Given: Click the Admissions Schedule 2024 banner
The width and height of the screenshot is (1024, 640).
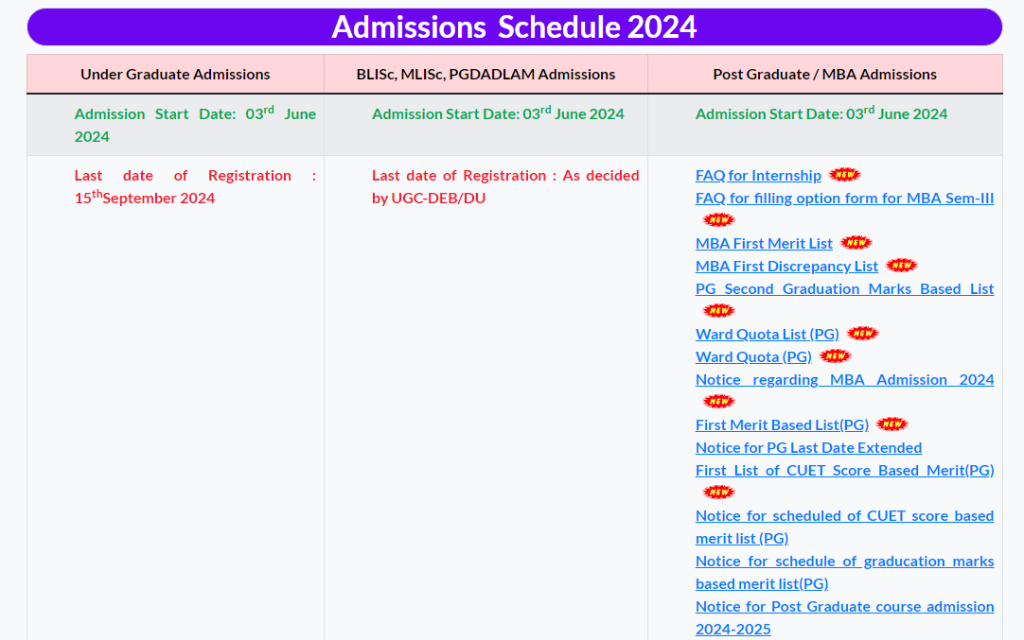Looking at the screenshot, I should pos(512,27).
